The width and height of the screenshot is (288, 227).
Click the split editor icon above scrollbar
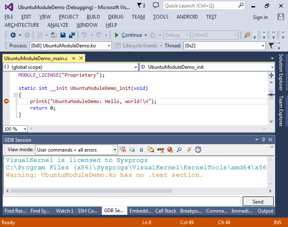click(271, 75)
